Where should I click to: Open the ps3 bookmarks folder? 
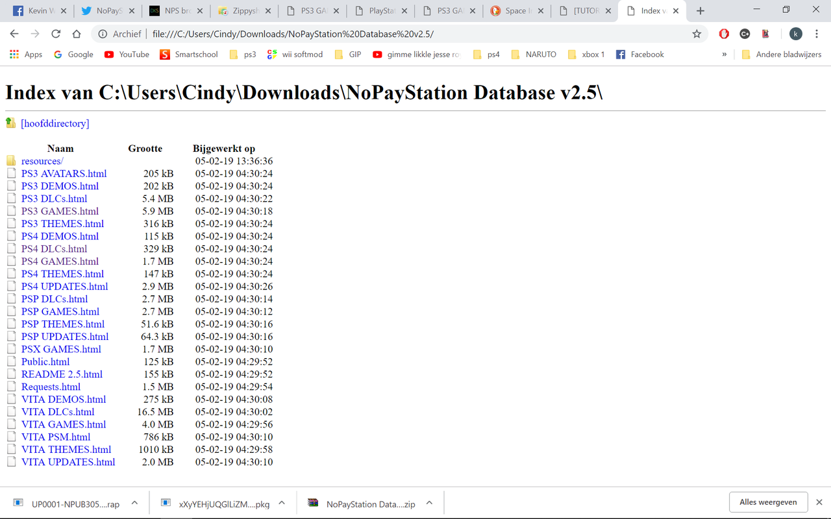tap(243, 54)
